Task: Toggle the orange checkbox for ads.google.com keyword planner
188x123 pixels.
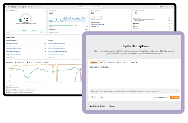Action: 7,89
